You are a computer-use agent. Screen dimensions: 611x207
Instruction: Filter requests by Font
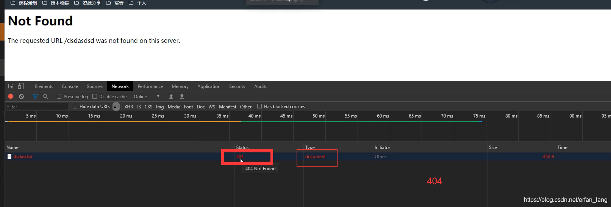(x=189, y=107)
